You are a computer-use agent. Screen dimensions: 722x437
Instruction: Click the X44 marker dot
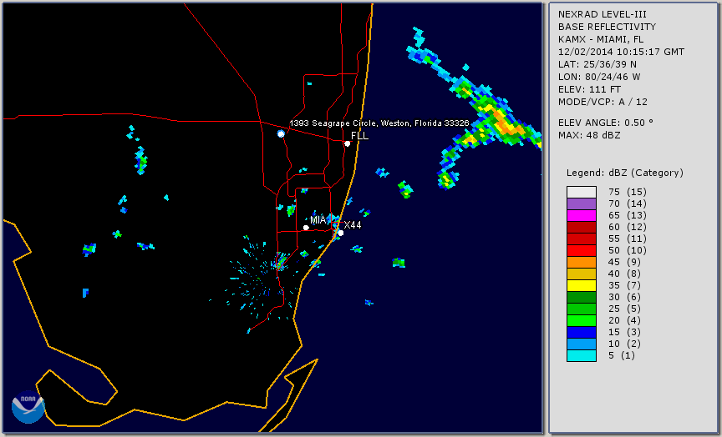340,233
